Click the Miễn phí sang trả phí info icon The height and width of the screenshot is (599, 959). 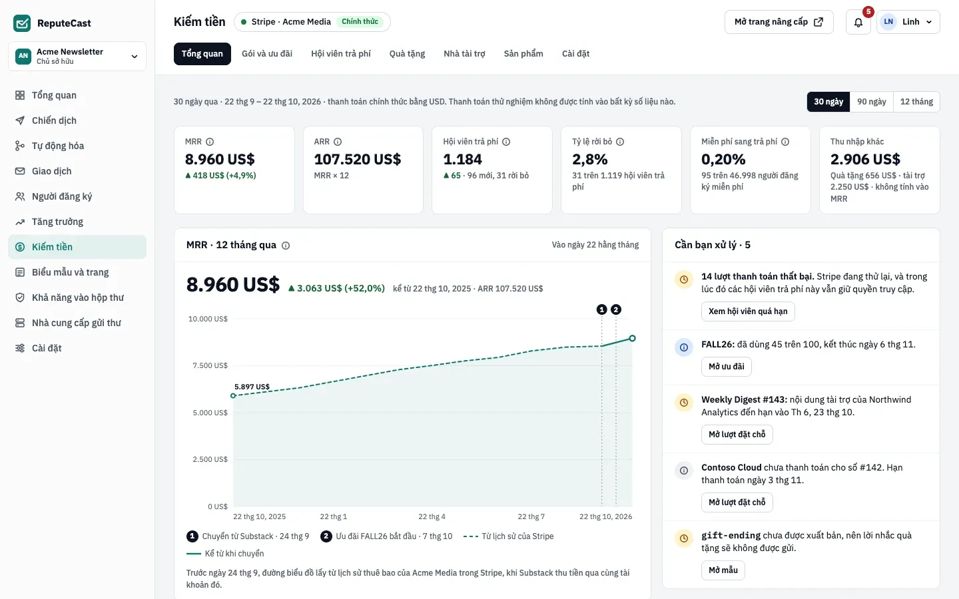tap(785, 142)
